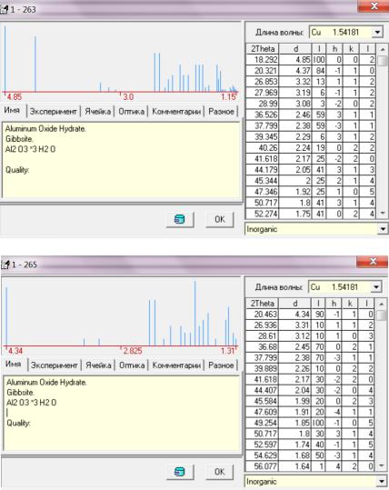Close the 1-263 card window
The image size is (389, 490).
coord(373,5)
